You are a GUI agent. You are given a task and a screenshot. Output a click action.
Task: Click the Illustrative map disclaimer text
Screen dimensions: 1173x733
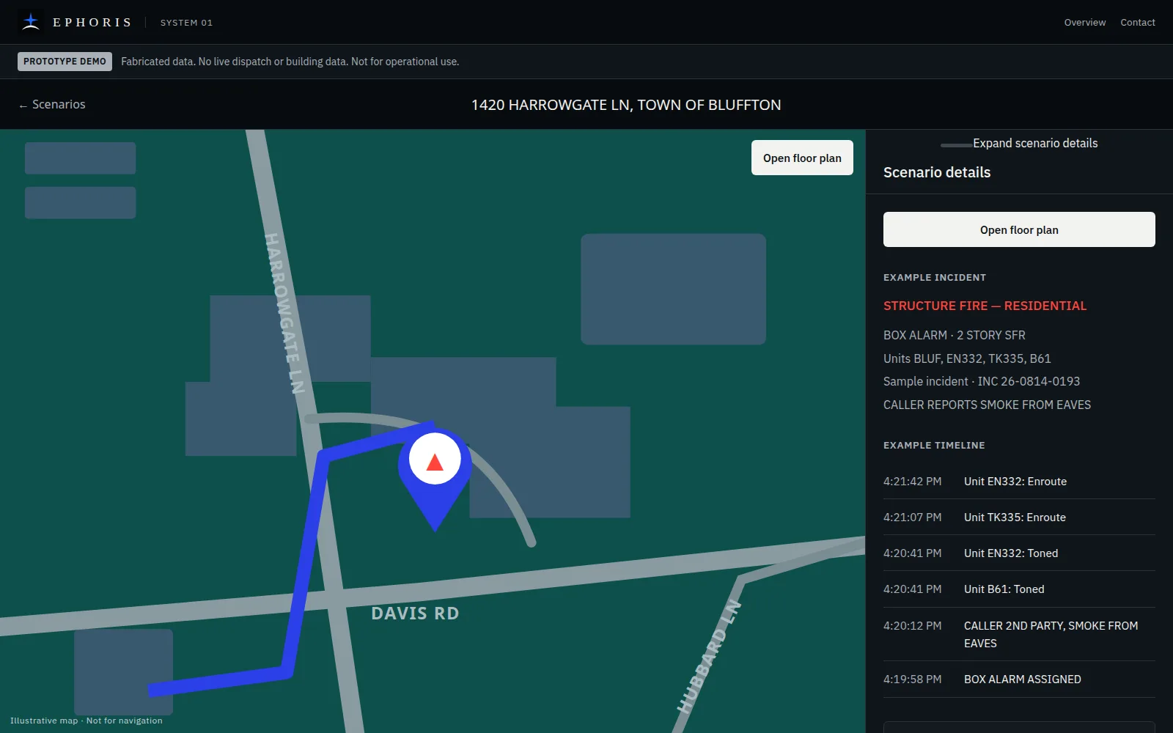click(87, 721)
